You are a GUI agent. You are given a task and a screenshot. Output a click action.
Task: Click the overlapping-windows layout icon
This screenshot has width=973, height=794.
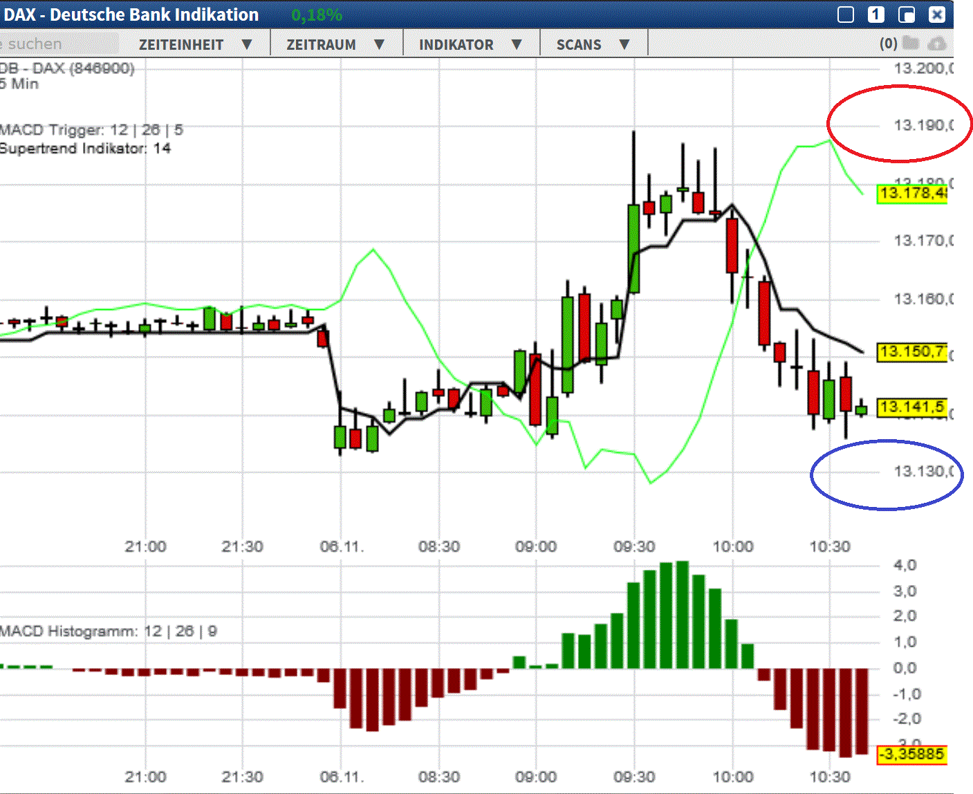(x=906, y=14)
